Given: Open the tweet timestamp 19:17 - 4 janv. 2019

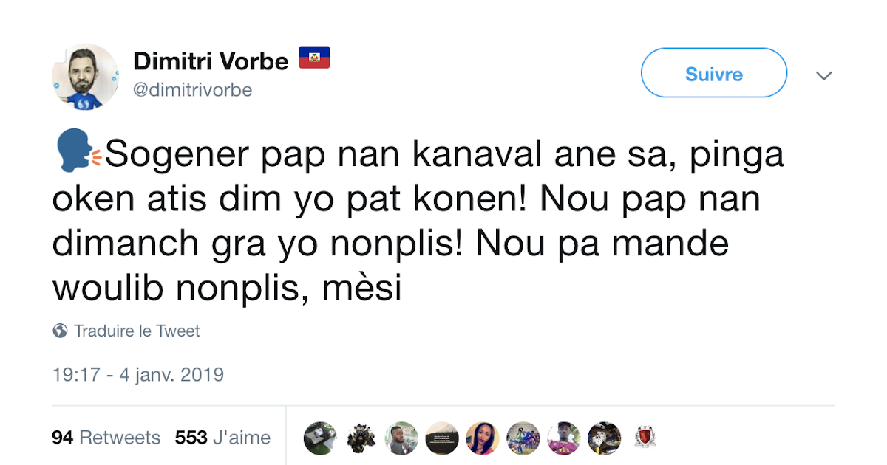Looking at the screenshot, I should coord(137,374).
